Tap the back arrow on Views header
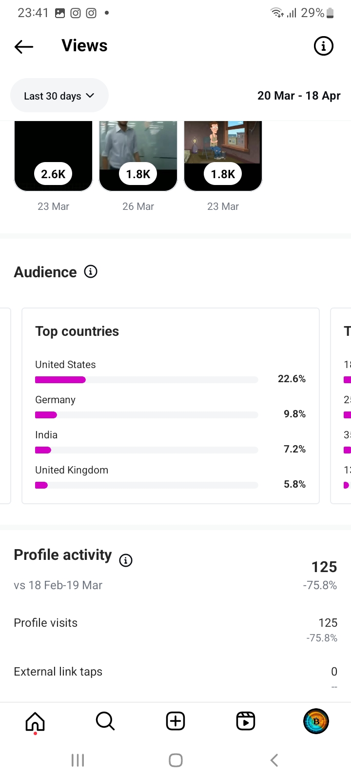Viewport: 351px width, 781px height. point(24,46)
